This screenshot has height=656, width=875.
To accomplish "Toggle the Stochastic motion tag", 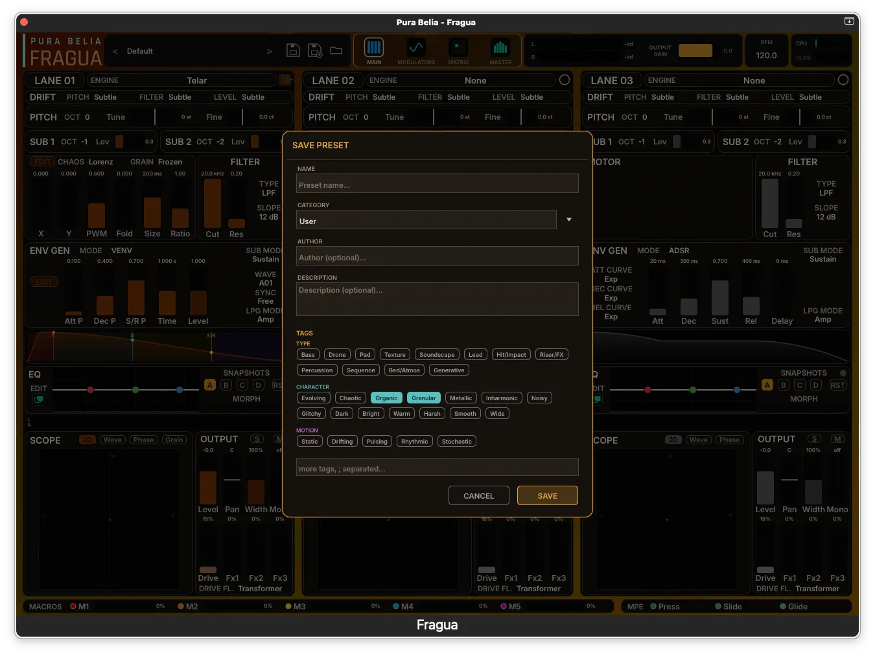I will [x=457, y=441].
